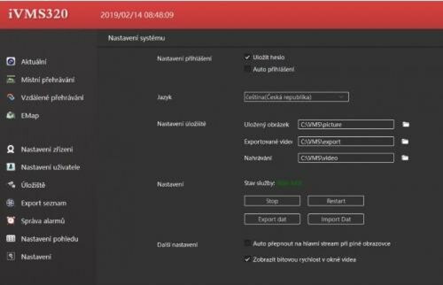Select Export seznam in the sidebar
The image size is (443, 285).
point(43,203)
